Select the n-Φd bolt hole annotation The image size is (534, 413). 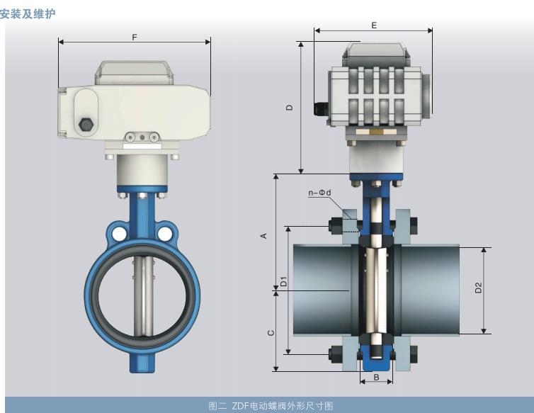click(320, 193)
